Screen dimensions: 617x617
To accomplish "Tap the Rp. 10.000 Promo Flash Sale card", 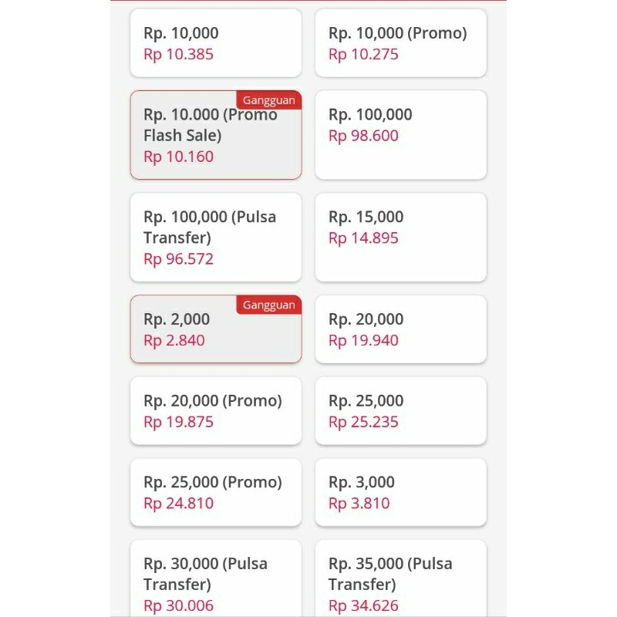I will pos(216,135).
